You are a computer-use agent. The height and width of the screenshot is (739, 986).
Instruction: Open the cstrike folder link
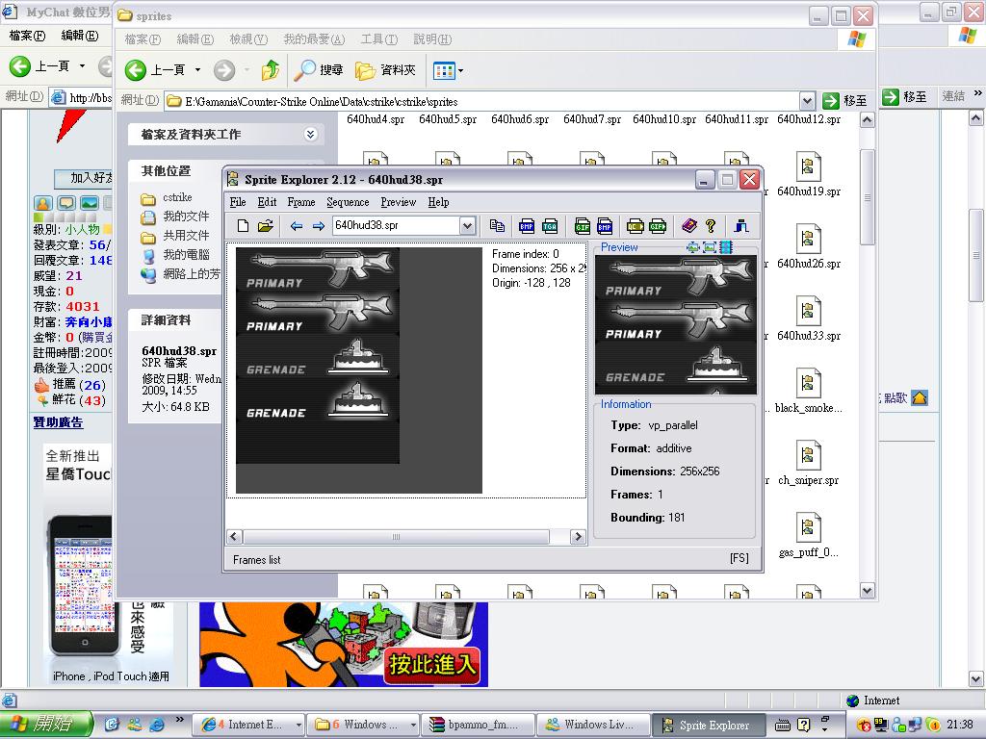177,197
